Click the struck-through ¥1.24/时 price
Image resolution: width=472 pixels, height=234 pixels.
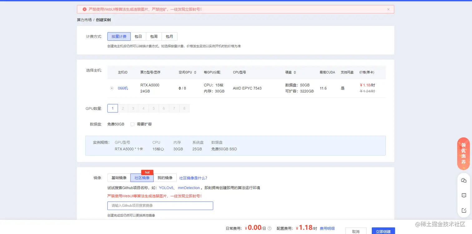click(367, 91)
